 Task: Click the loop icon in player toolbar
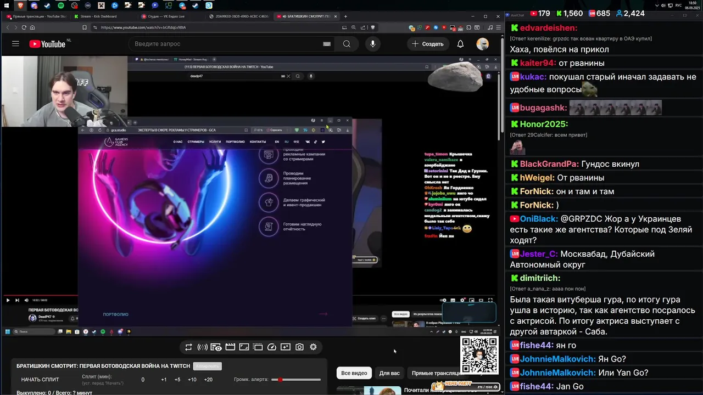[188, 347]
